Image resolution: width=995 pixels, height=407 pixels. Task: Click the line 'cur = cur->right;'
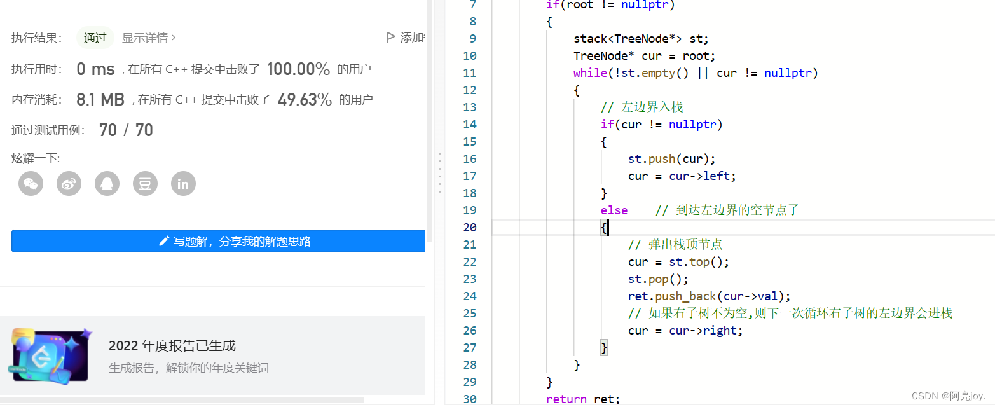pyautogui.click(x=685, y=331)
